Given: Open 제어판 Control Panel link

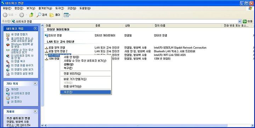Looking at the screenshot, I should [15, 89].
